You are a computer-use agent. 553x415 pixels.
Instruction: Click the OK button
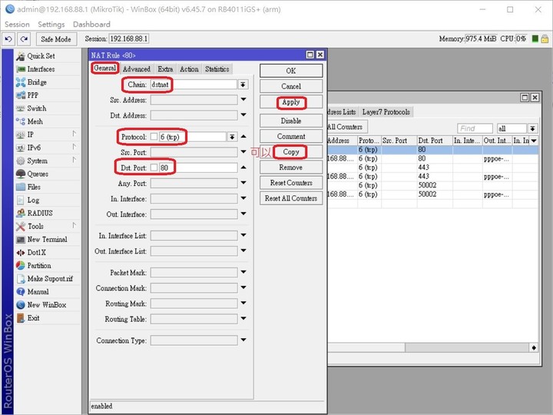coord(291,71)
